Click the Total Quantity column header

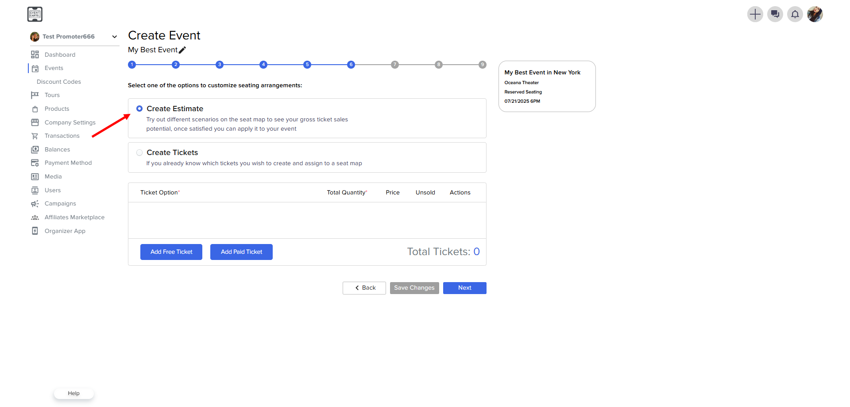coord(347,193)
